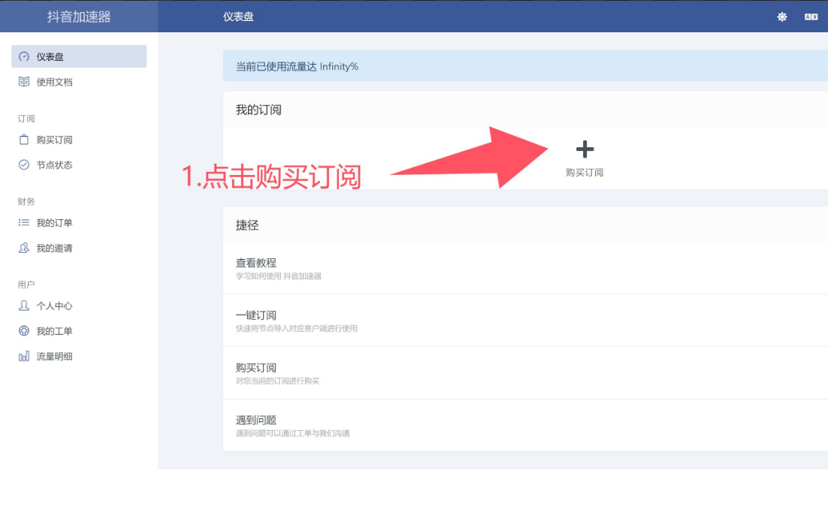This screenshot has width=828, height=527.
Task: Click the 用户 section label in sidebar
Action: tap(26, 285)
